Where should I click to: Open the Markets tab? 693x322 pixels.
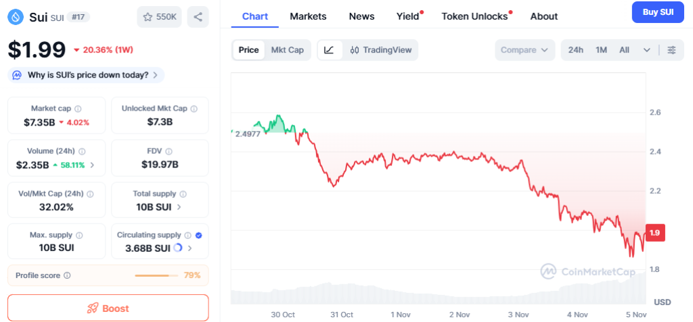pyautogui.click(x=308, y=16)
